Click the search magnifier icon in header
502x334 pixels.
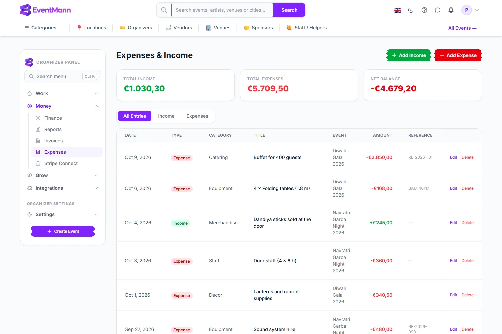point(164,10)
